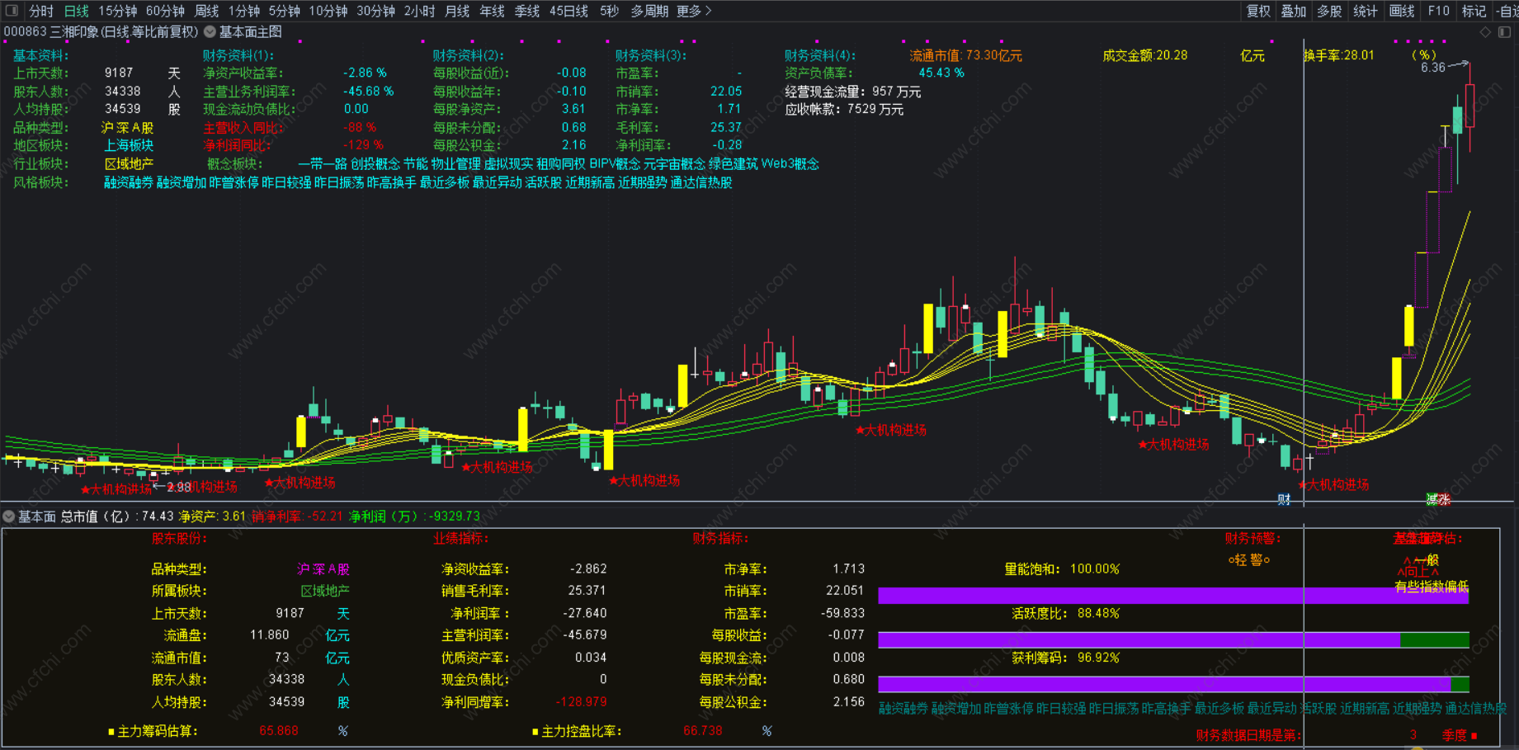The height and width of the screenshot is (750, 1519).
Task: Switch to the 2小时 period
Action: click(419, 11)
